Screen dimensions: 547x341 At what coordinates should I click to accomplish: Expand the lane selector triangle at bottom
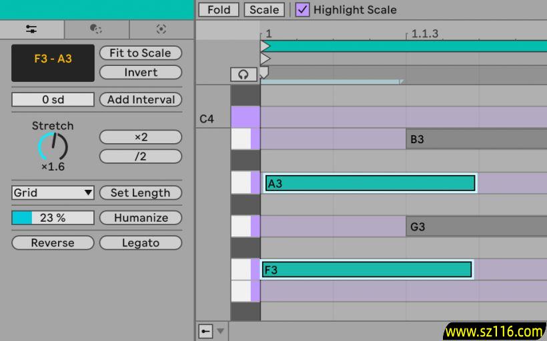[x=221, y=330]
